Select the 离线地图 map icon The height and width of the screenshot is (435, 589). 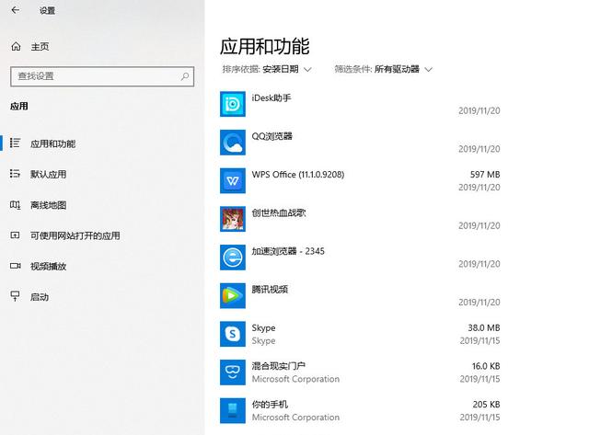tap(15, 205)
